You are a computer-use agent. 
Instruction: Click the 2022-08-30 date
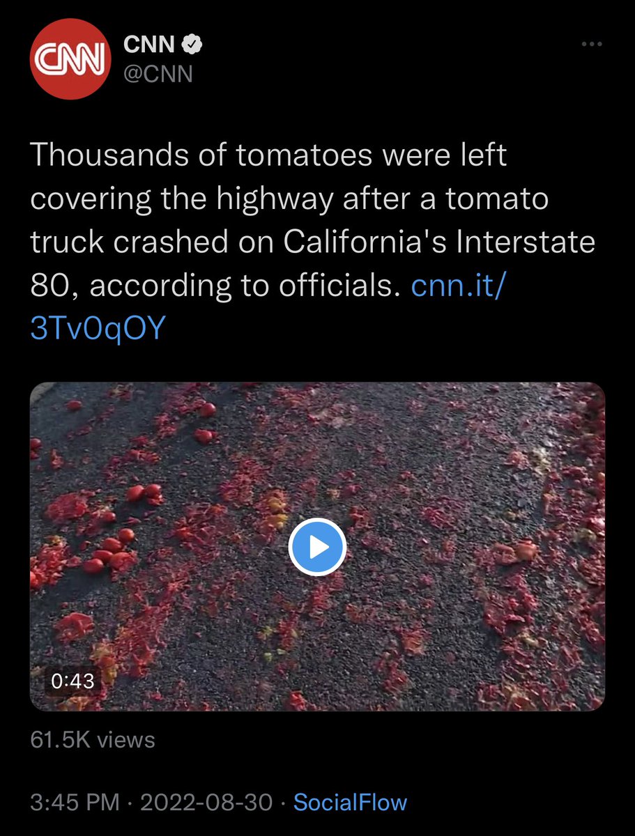click(206, 802)
